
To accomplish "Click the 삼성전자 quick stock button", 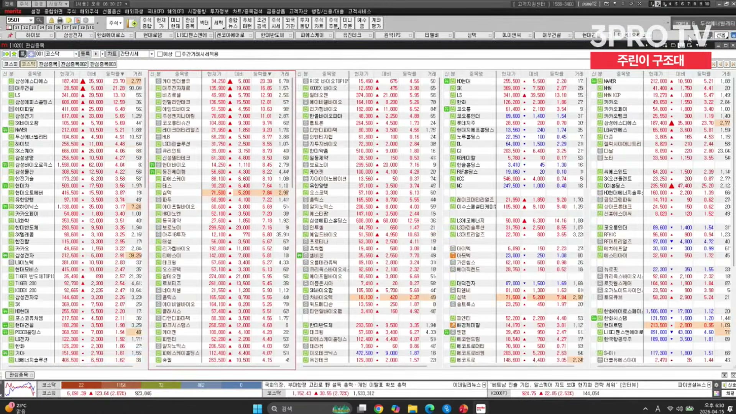I will [73, 35].
